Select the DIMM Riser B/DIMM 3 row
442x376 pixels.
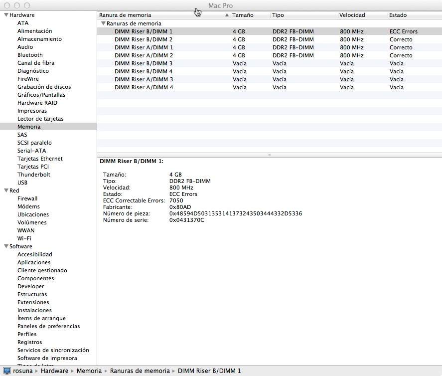coord(270,63)
